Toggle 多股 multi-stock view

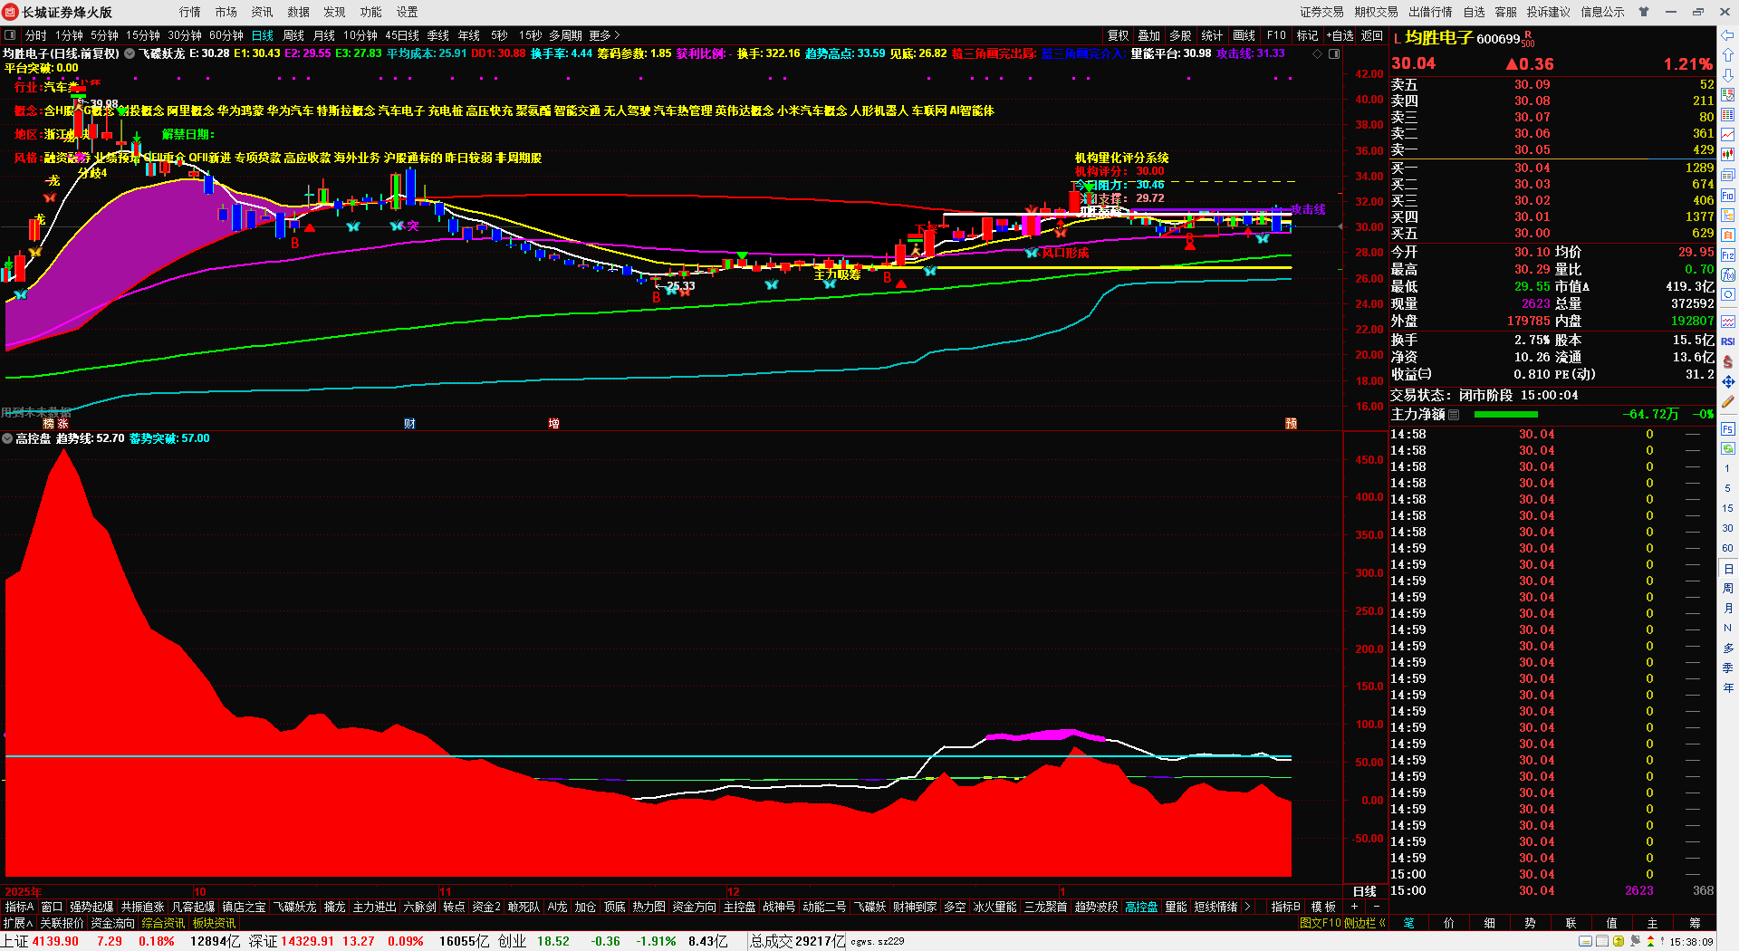1180,35
